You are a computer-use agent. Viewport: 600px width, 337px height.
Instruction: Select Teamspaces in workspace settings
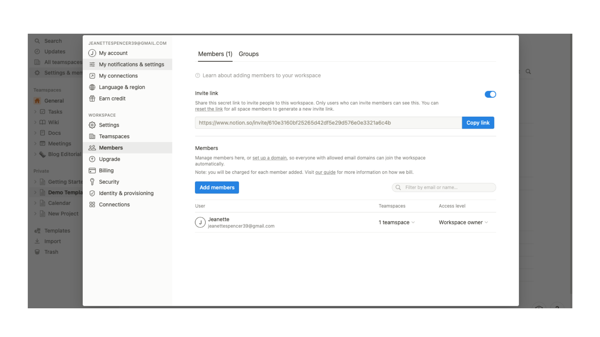click(114, 136)
